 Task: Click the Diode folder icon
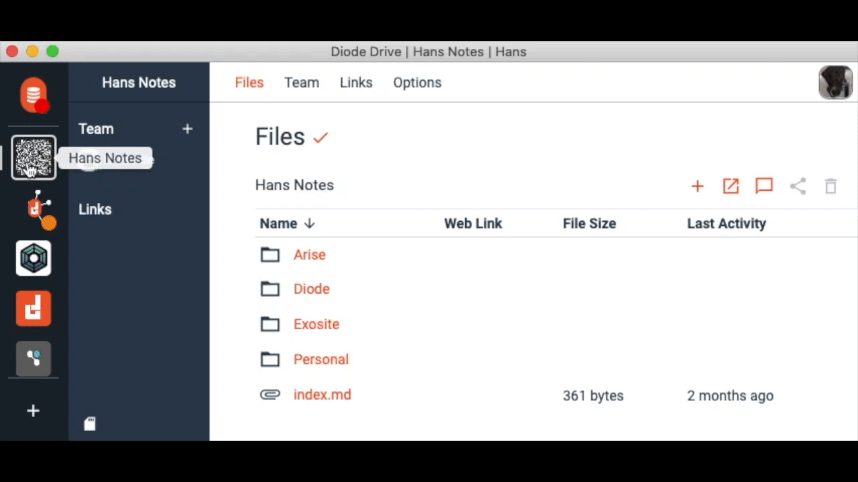pyautogui.click(x=270, y=289)
